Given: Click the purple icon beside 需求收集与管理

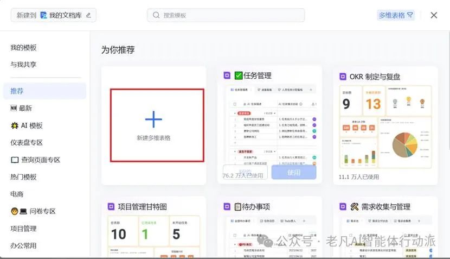Looking at the screenshot, I should tap(343, 206).
